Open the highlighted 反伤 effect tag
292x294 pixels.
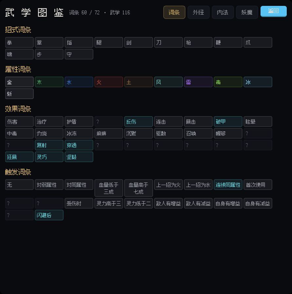pos(139,122)
